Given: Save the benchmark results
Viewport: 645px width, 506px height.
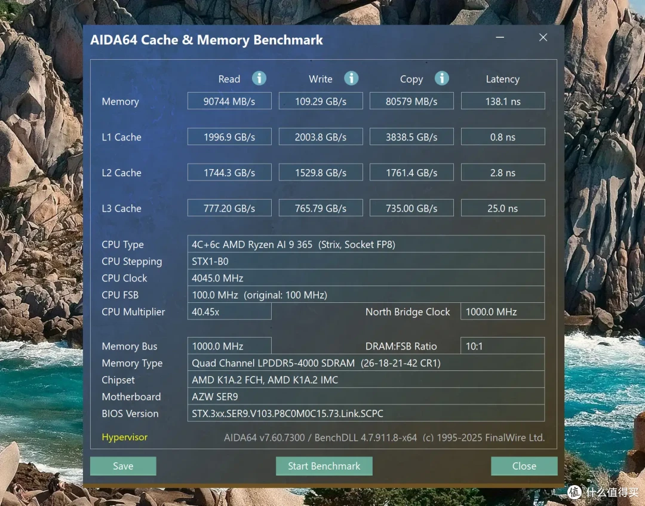Looking at the screenshot, I should coord(123,466).
